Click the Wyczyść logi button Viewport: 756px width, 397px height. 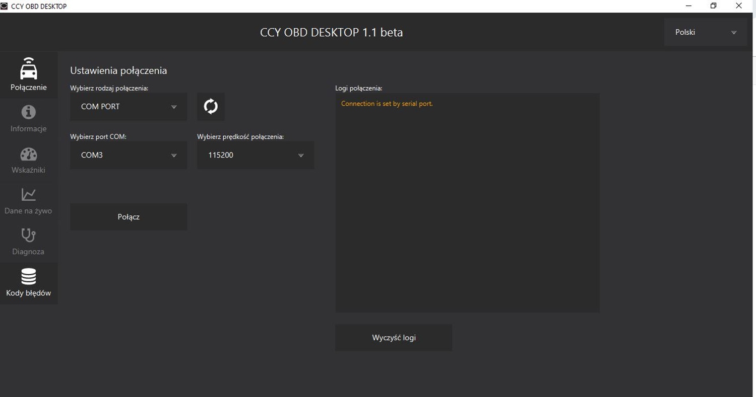[x=394, y=338]
